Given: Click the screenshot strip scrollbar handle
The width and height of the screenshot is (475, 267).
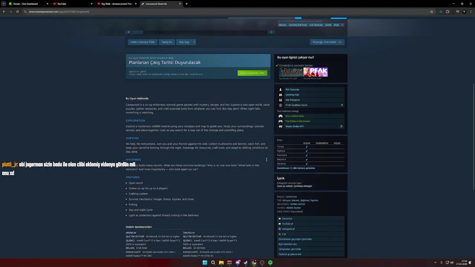Looking at the screenshot, I should pyautogui.click(x=138, y=32).
